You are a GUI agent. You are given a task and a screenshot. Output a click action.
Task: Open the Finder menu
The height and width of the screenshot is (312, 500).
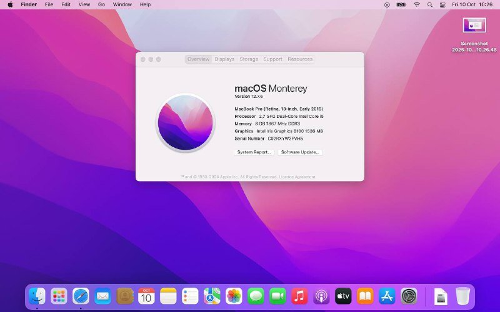pyautogui.click(x=29, y=4)
